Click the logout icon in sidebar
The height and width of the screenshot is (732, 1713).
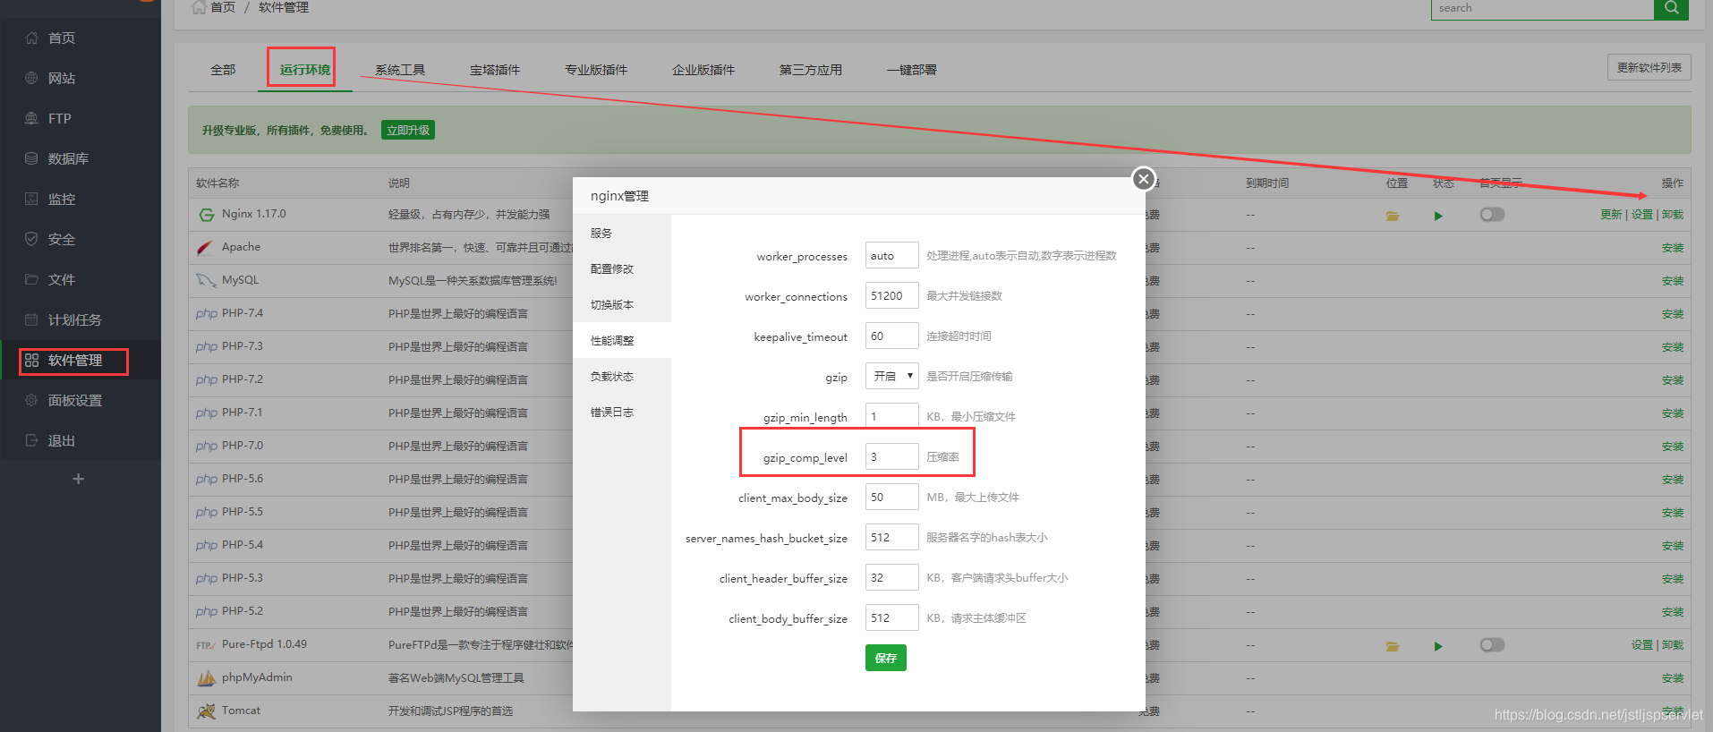coord(31,440)
